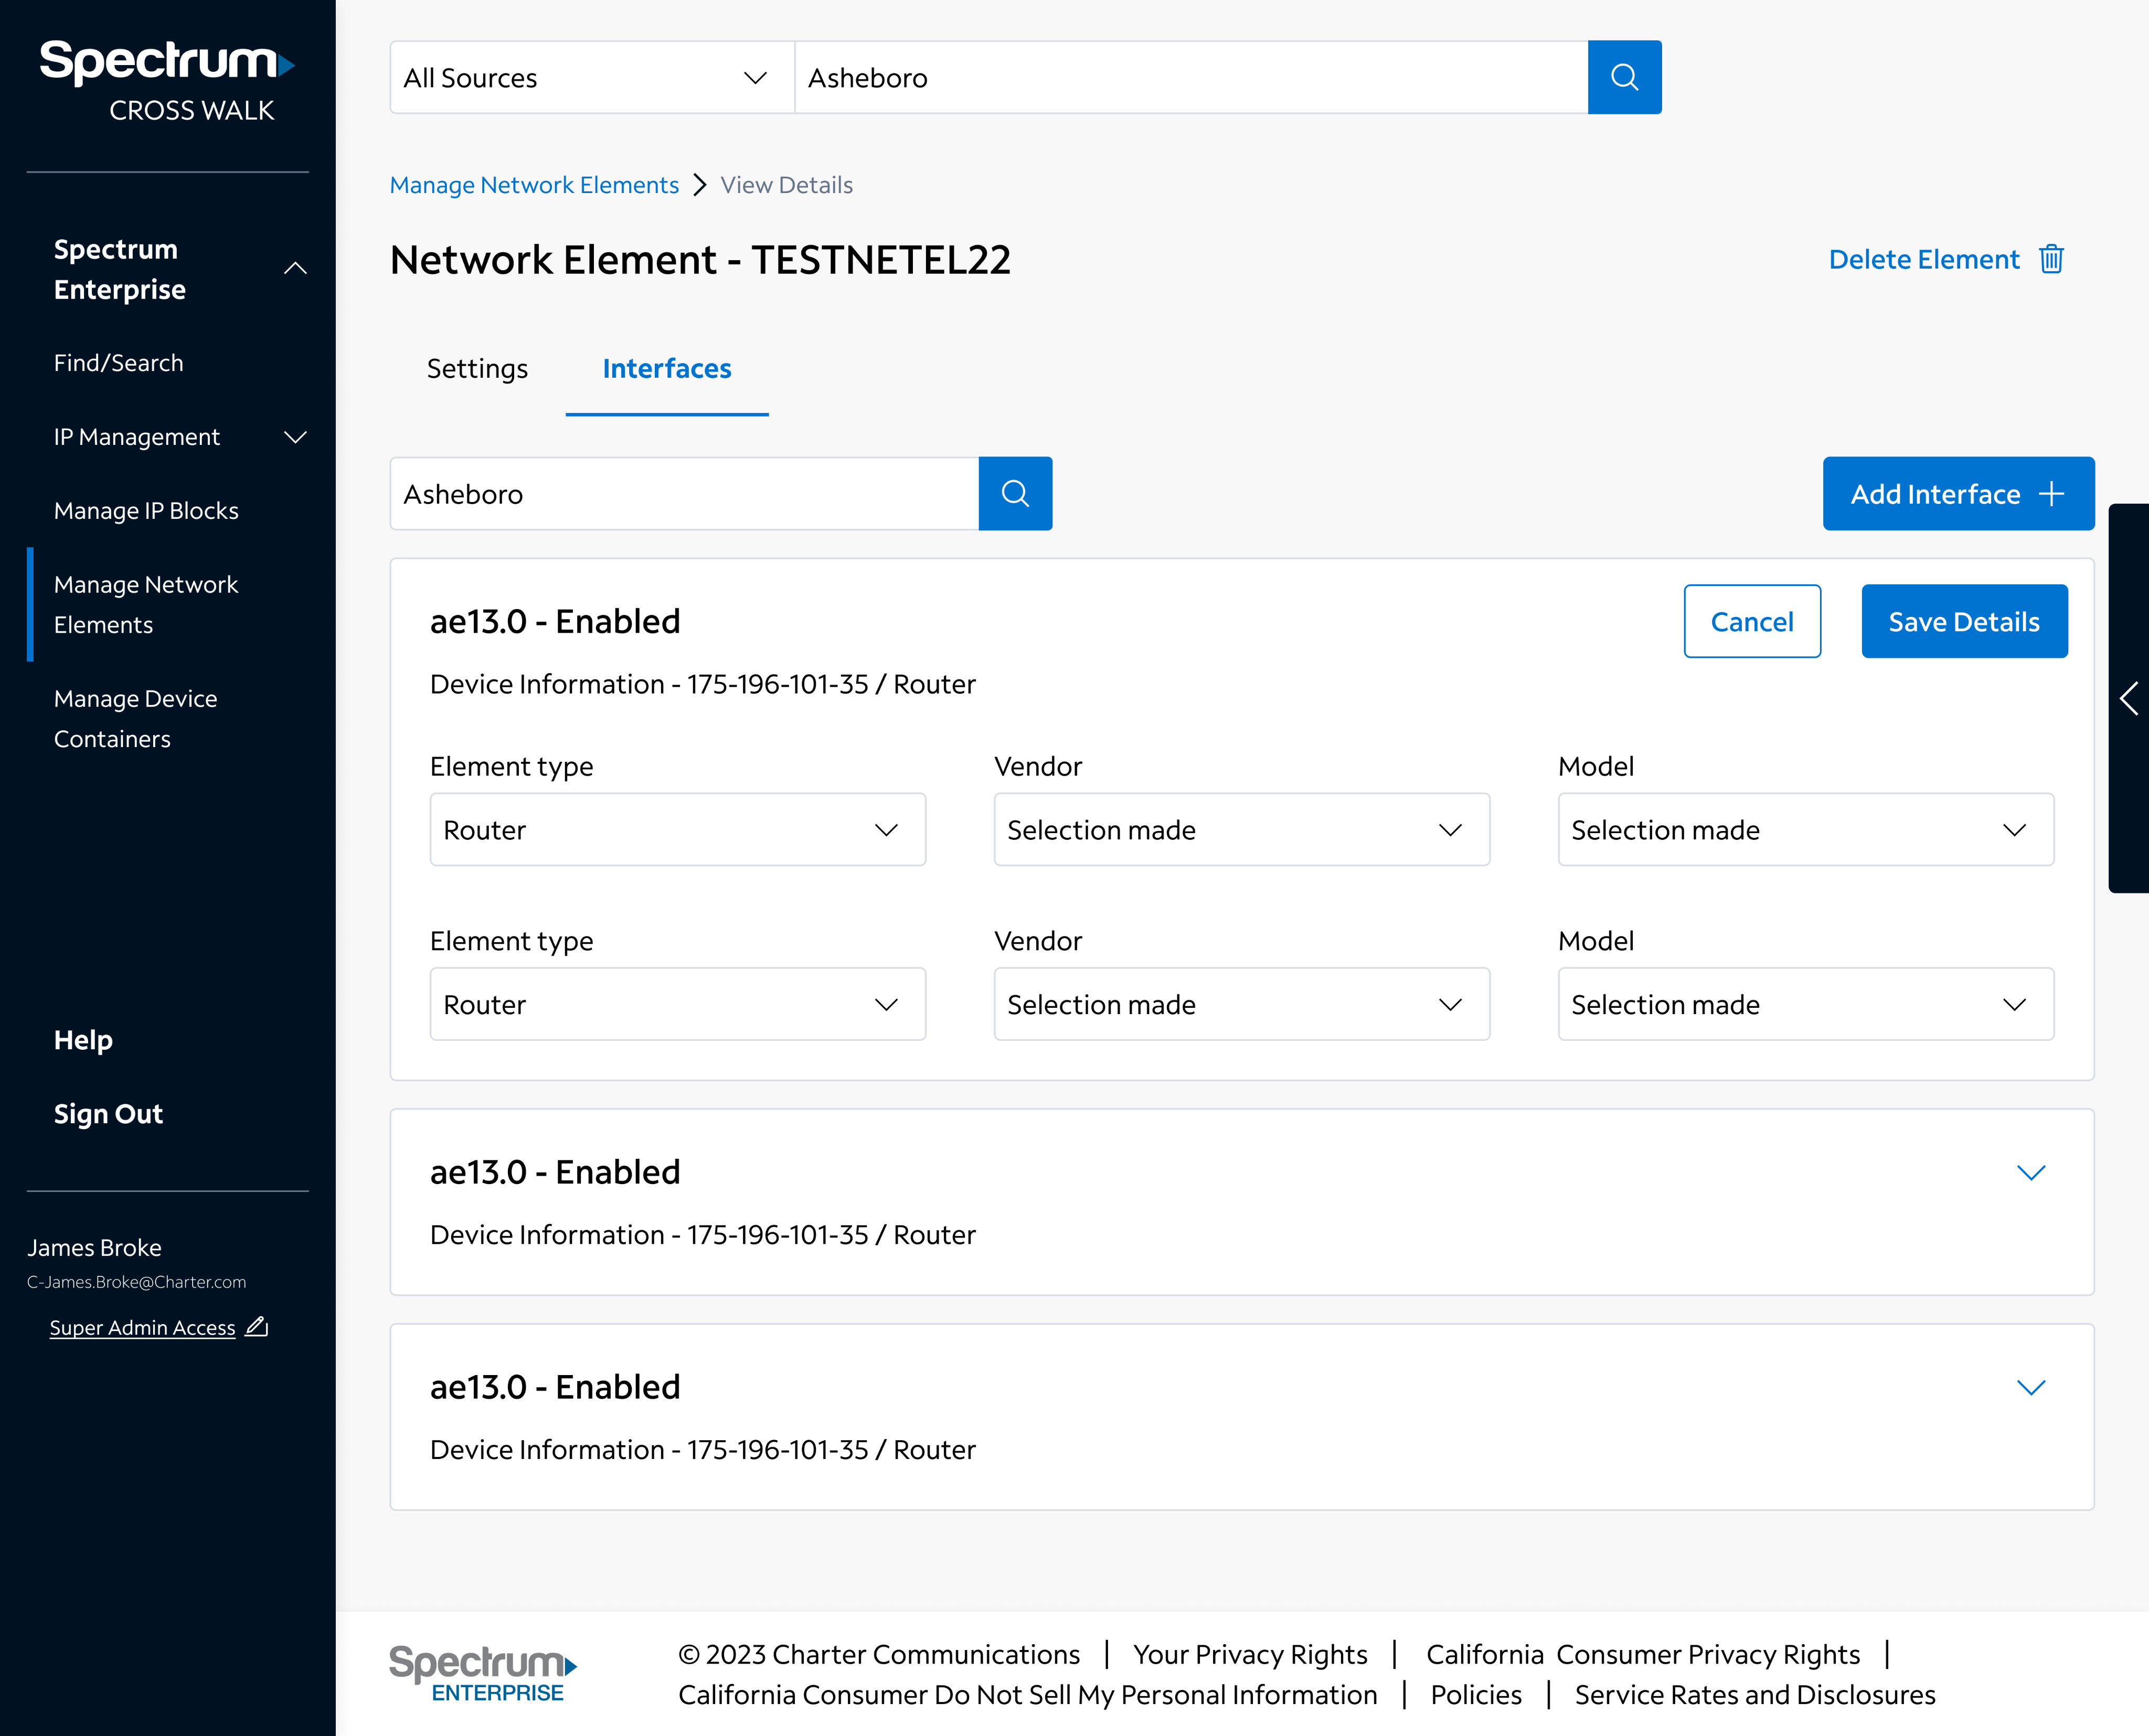2149x1736 pixels.
Task: Click the Cancel button
Action: [1752, 621]
